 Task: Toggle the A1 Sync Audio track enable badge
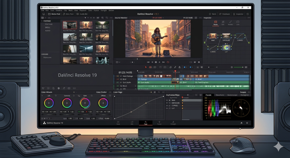pos(118,83)
